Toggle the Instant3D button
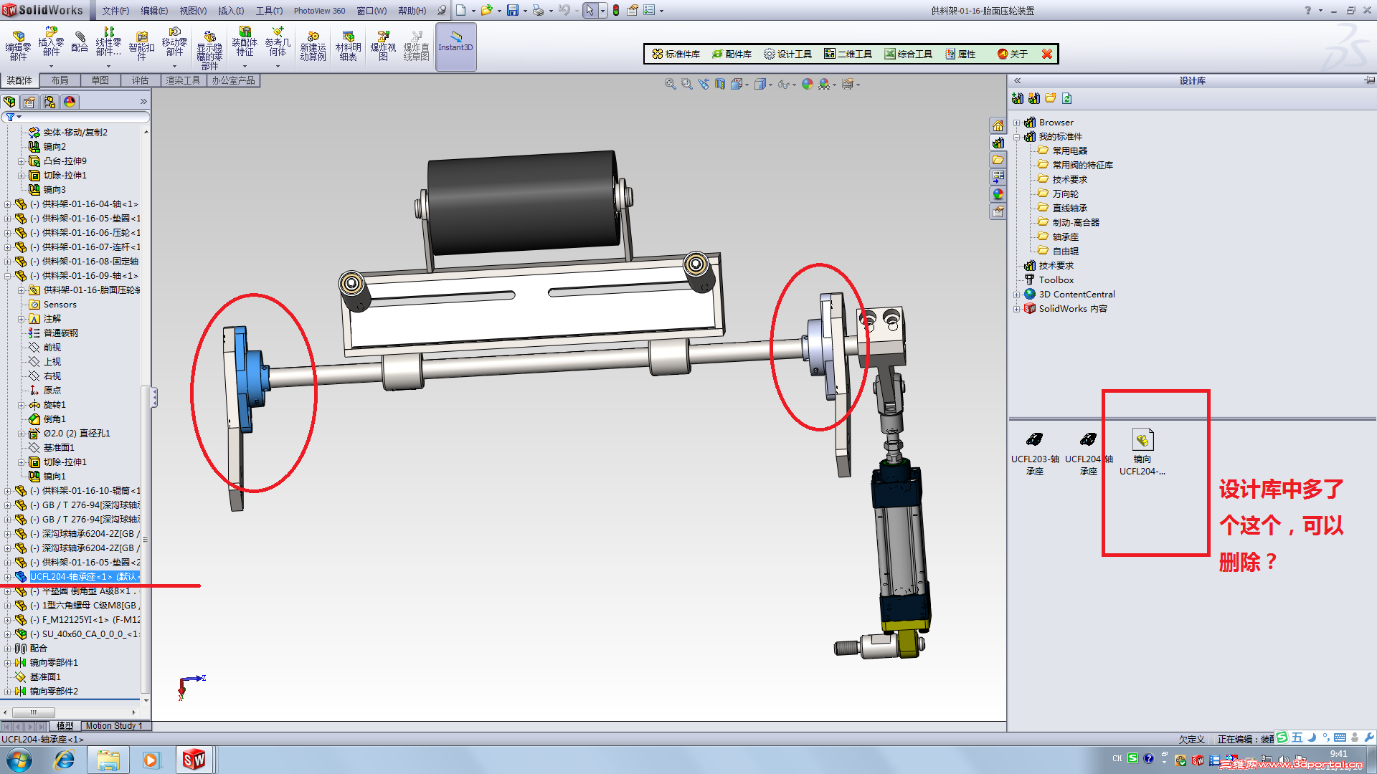The image size is (1377, 774). coord(455,46)
